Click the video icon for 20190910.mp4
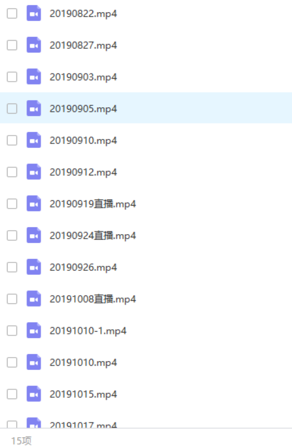292x446 pixels. click(34, 140)
